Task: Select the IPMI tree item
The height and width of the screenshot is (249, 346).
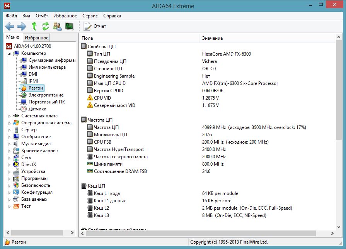Action: coord(33,81)
